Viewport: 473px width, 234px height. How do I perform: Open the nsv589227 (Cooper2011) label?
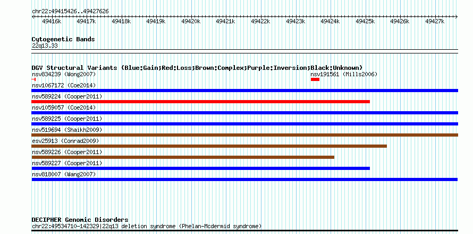point(67,163)
